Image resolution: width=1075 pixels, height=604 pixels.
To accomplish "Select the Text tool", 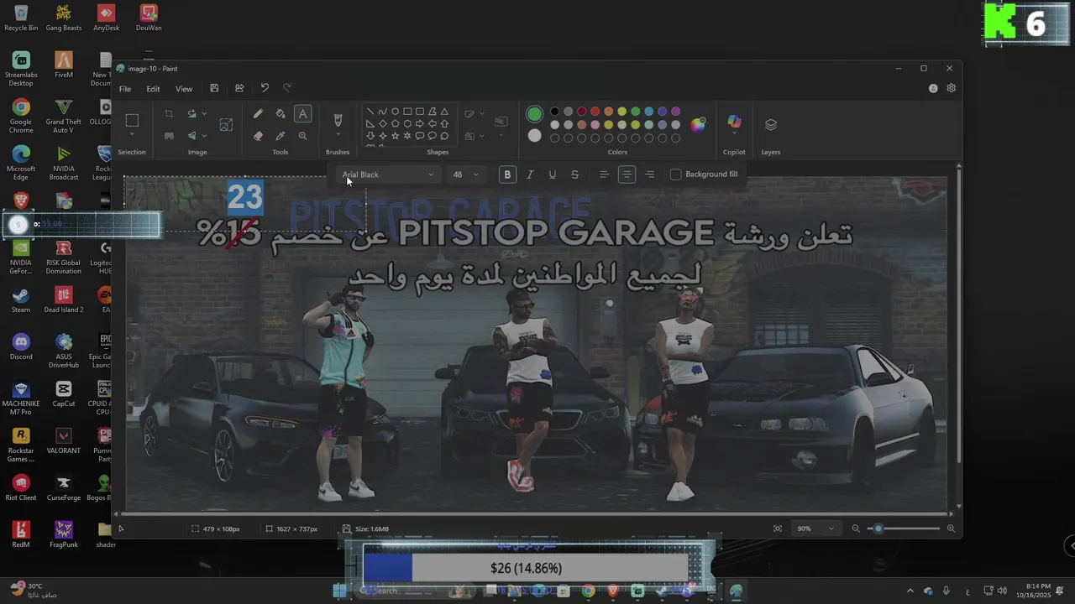I will tap(303, 114).
